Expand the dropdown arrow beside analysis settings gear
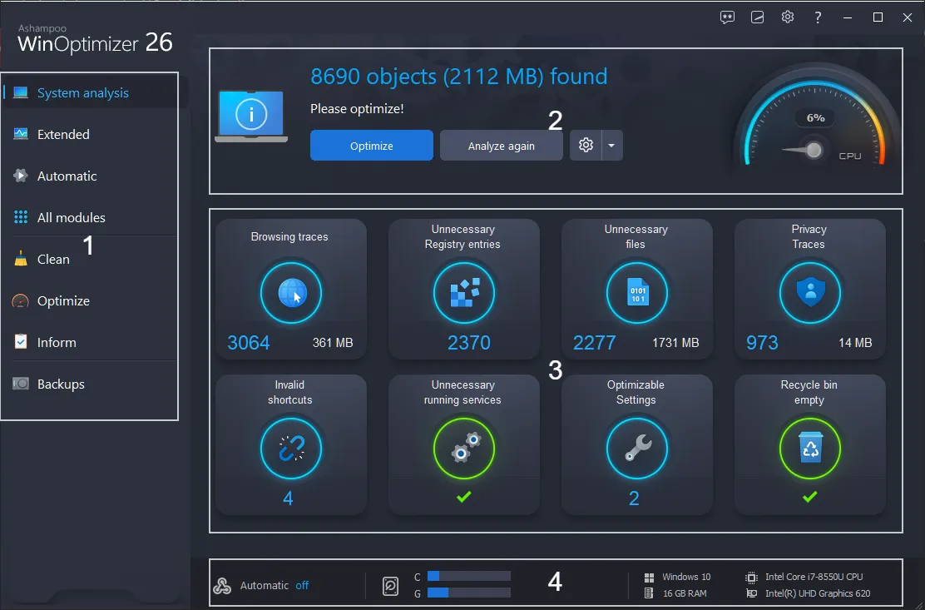 click(612, 145)
